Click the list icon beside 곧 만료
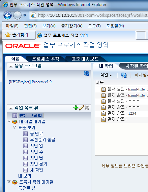Image resolution: width=148 pixels, height=192 pixels. (25, 134)
